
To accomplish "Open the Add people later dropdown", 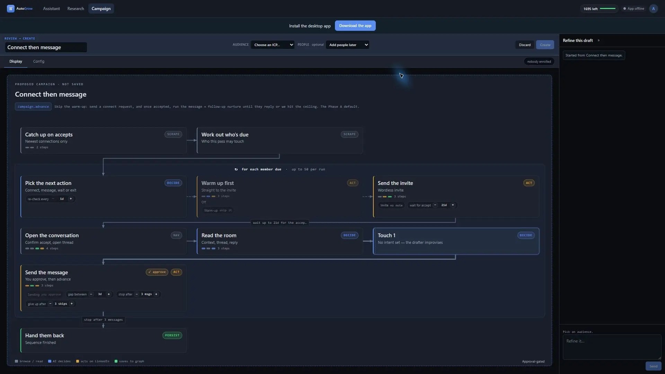I will pos(347,45).
